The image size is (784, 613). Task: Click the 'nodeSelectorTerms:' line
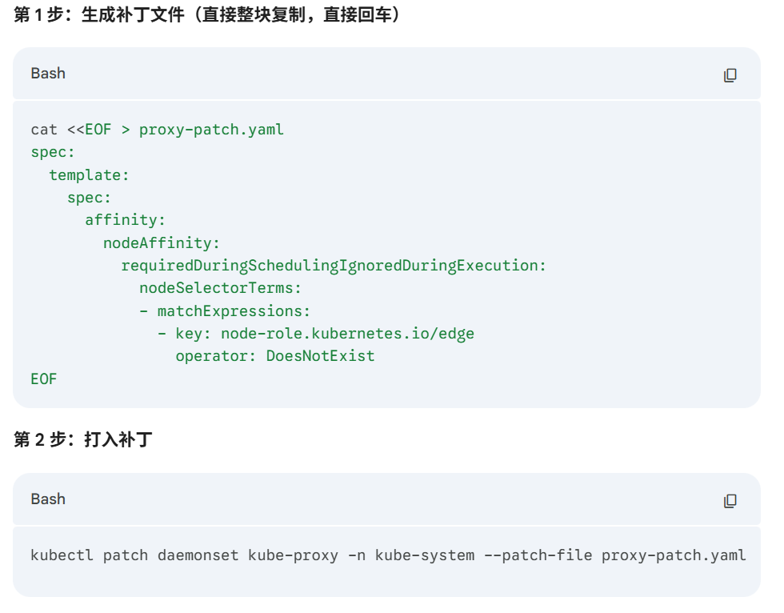click(x=220, y=288)
